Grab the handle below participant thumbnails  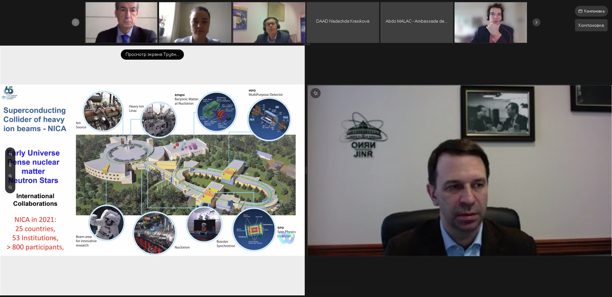tap(306, 44)
